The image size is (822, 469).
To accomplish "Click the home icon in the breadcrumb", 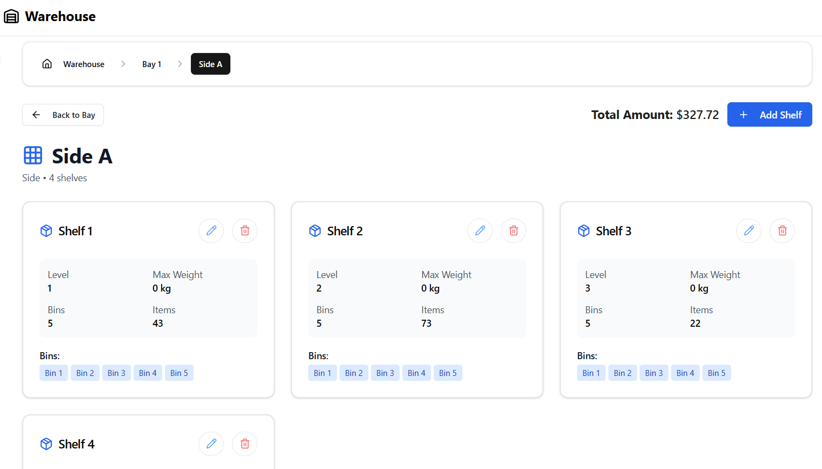I will (x=47, y=64).
